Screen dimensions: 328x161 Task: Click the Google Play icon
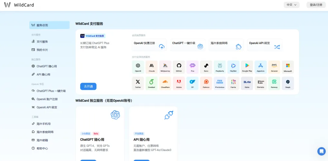tap(247, 67)
